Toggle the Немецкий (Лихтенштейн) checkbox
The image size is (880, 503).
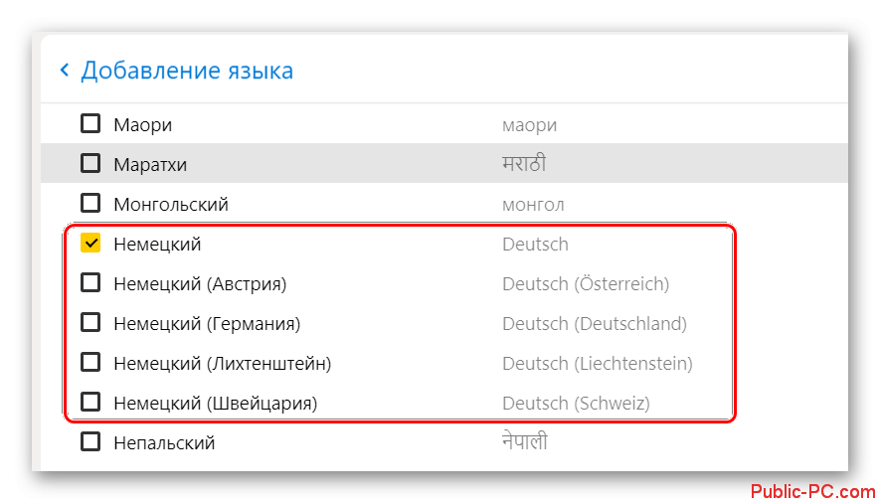[90, 362]
